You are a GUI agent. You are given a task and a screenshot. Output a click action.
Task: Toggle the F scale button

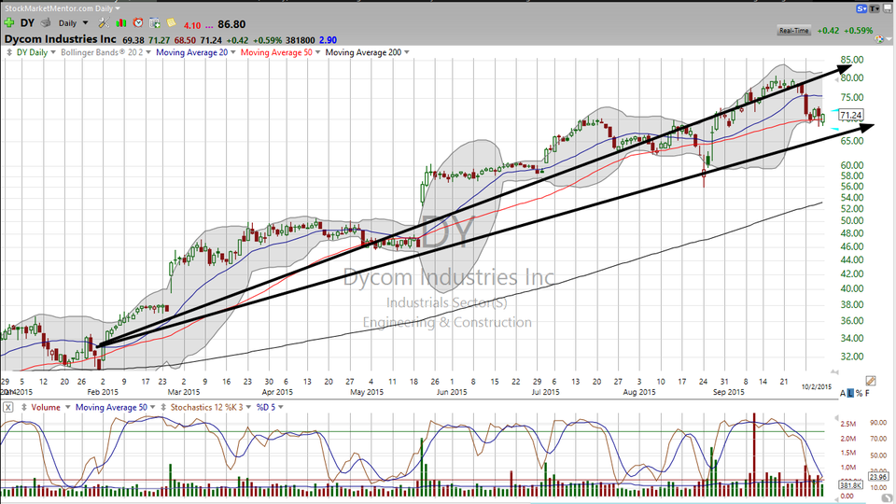pyautogui.click(x=867, y=394)
